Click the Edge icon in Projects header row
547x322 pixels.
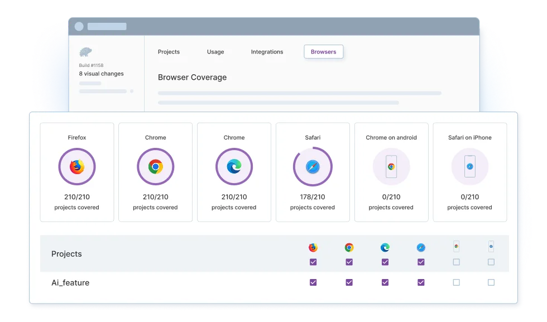[x=385, y=248]
